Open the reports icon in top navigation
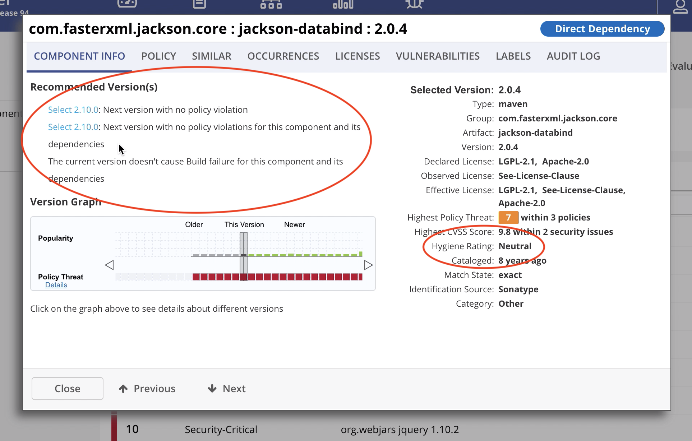This screenshot has width=692, height=441. (x=199, y=4)
